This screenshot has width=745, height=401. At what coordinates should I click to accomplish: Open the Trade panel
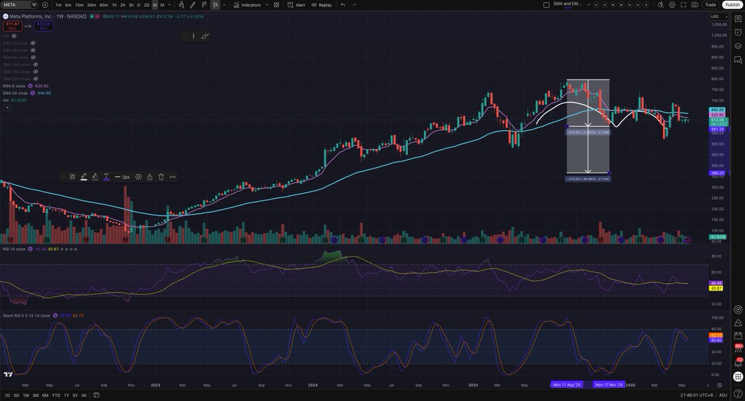(x=710, y=5)
